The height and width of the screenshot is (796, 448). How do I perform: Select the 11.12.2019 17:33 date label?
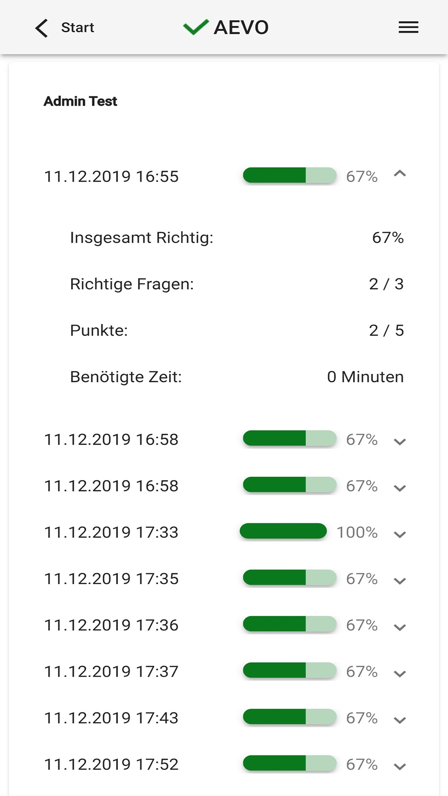[x=111, y=532]
